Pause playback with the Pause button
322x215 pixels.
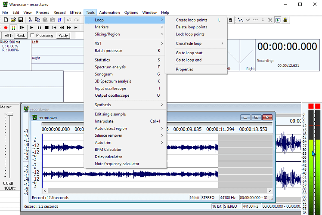[39, 28]
